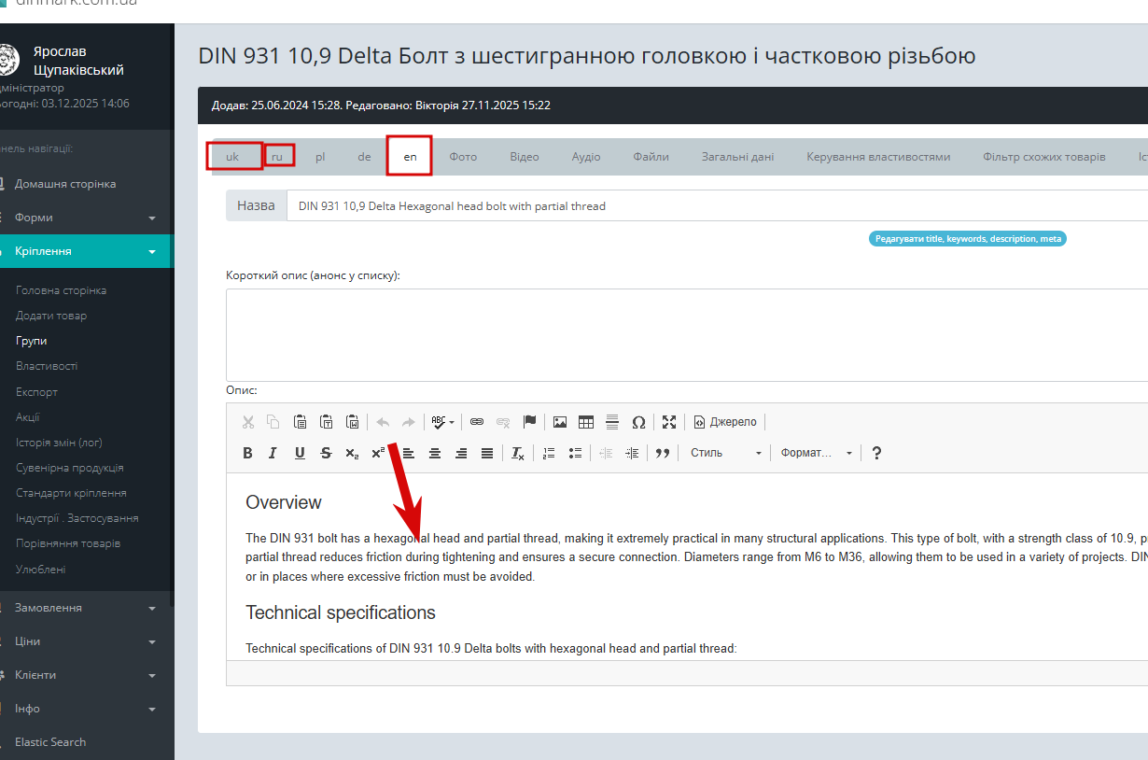Click the Insert Image icon
This screenshot has width=1148, height=760.
(x=560, y=422)
